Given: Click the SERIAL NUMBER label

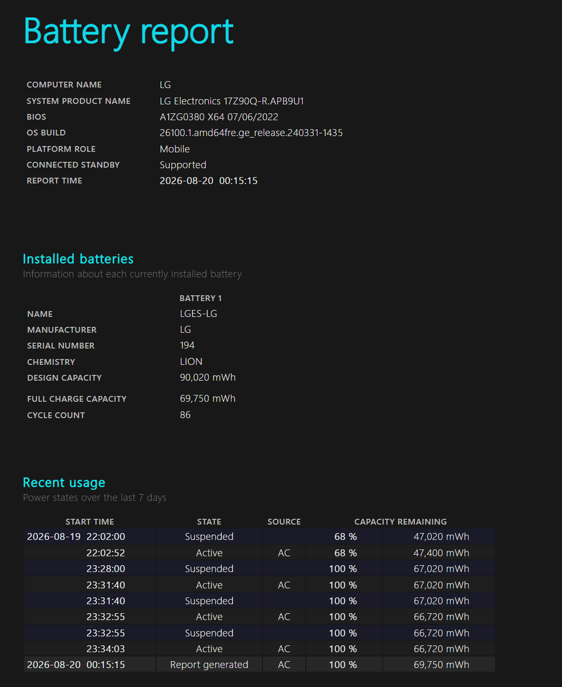Looking at the screenshot, I should click(61, 346).
